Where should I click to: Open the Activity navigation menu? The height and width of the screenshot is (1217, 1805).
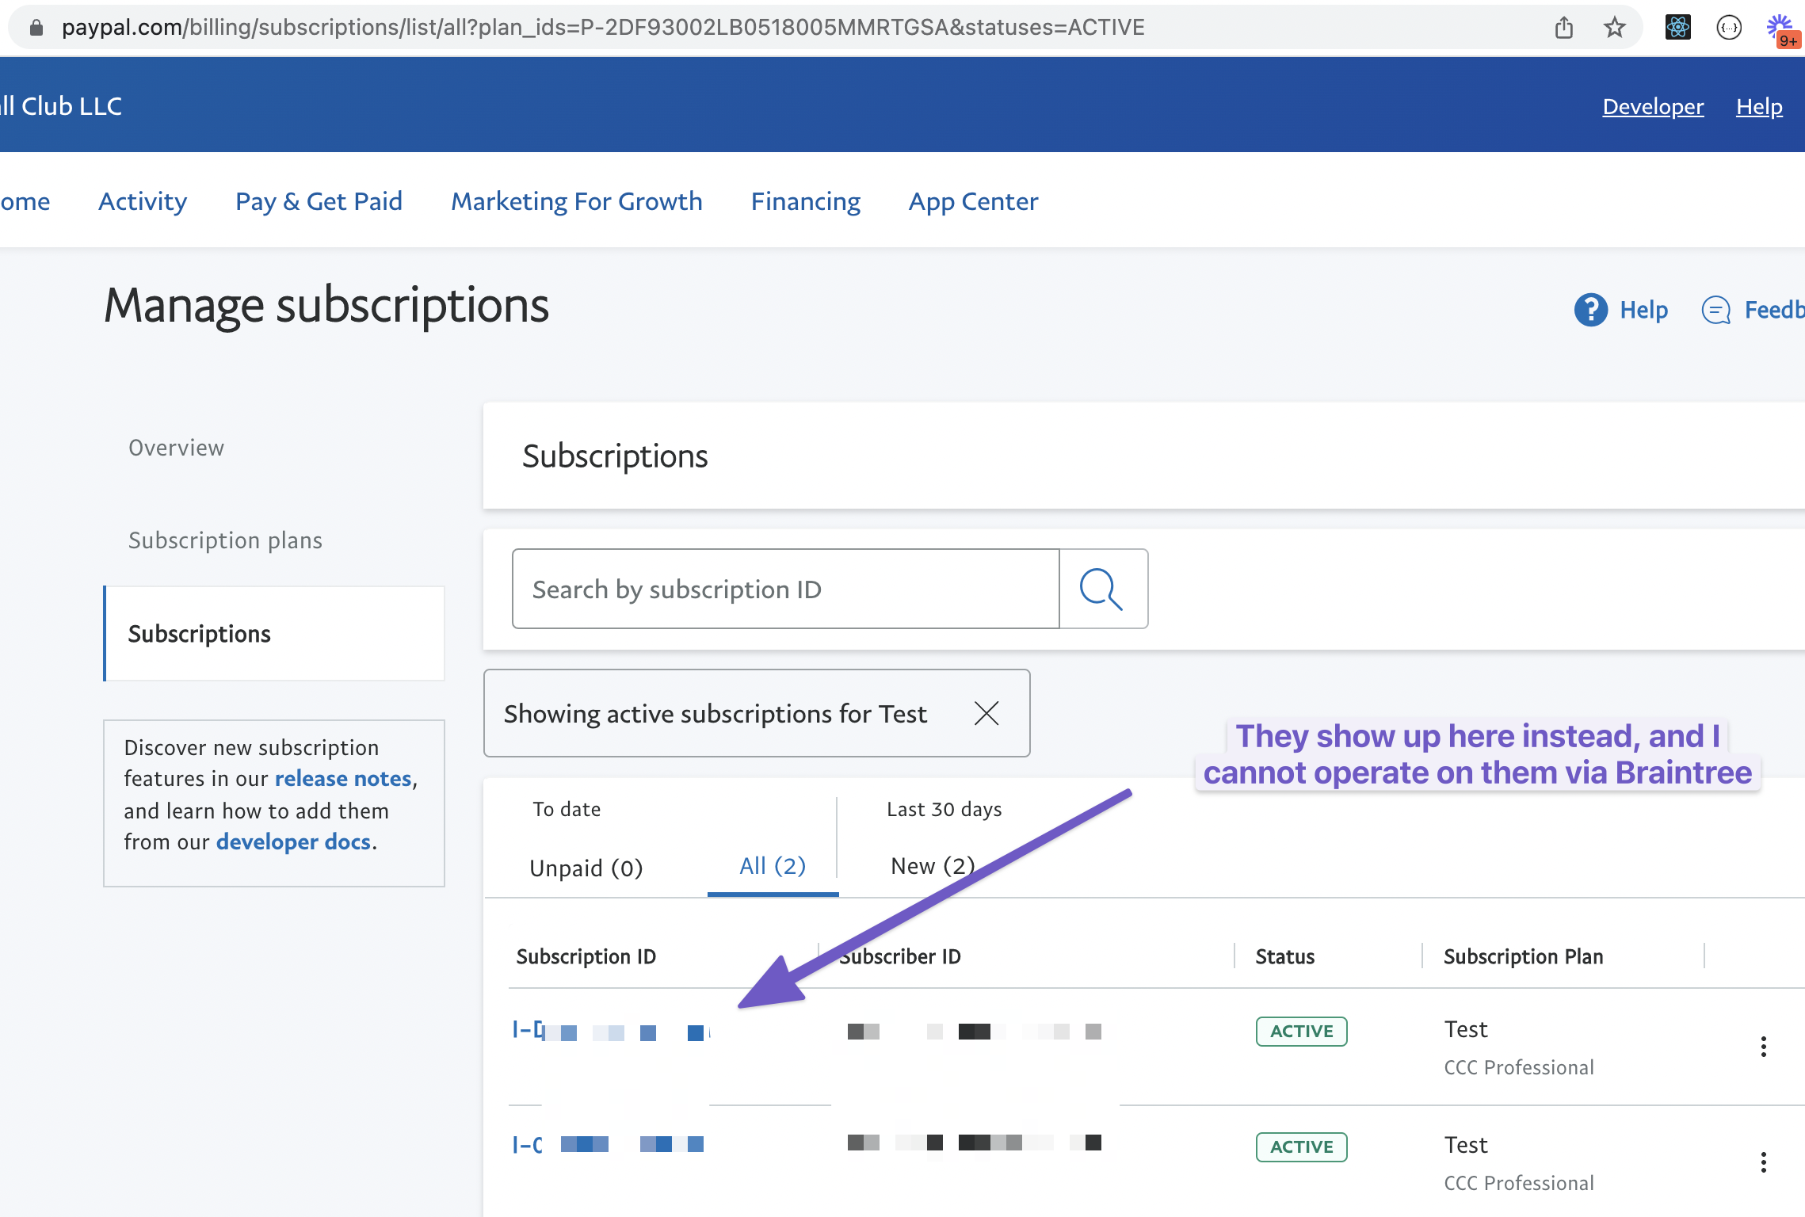pos(142,201)
